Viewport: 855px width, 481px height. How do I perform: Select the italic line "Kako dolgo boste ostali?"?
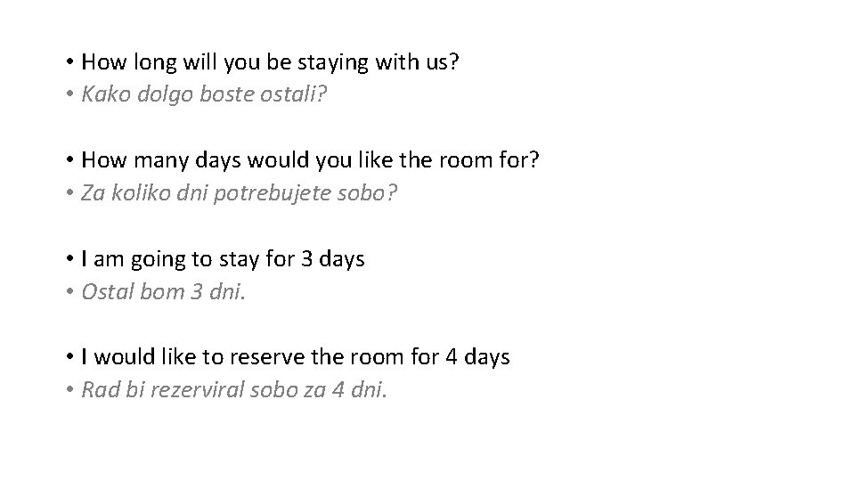205,94
